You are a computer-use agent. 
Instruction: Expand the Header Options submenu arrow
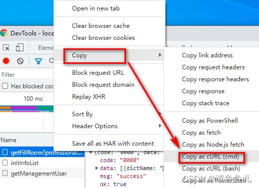(160, 126)
